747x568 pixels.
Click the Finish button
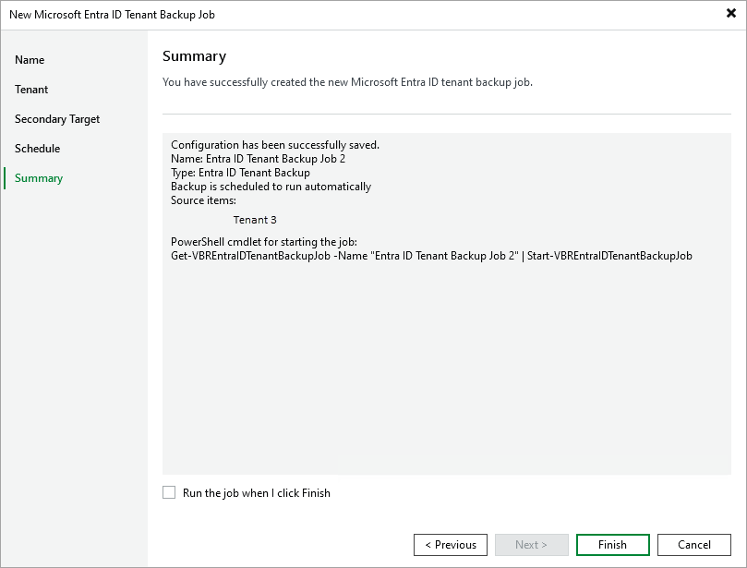612,545
